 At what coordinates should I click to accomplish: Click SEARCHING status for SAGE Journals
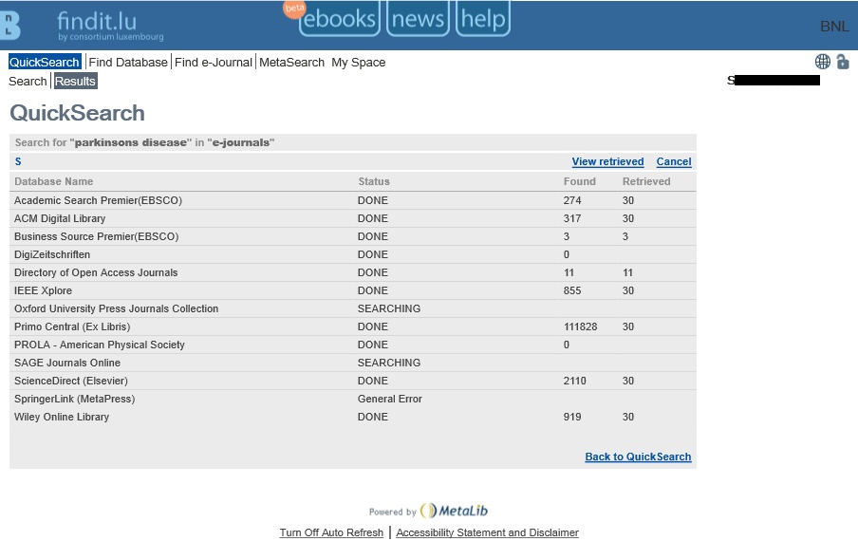pos(389,363)
